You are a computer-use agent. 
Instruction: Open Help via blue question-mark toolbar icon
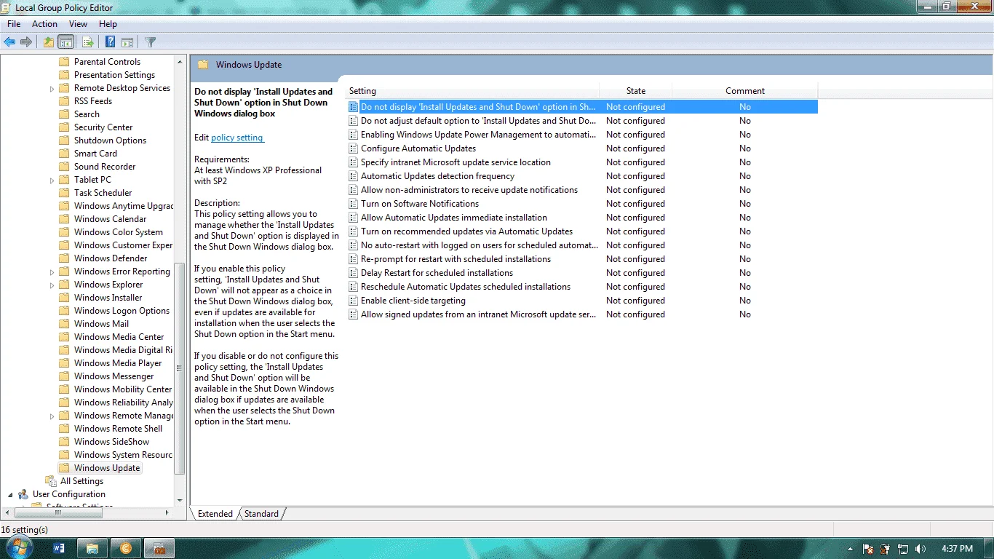(111, 42)
